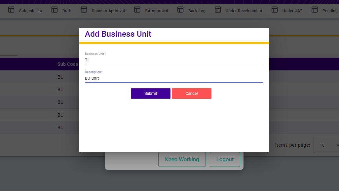The width and height of the screenshot is (339, 191).
Task: Click into the Description field
Action: [x=174, y=78]
